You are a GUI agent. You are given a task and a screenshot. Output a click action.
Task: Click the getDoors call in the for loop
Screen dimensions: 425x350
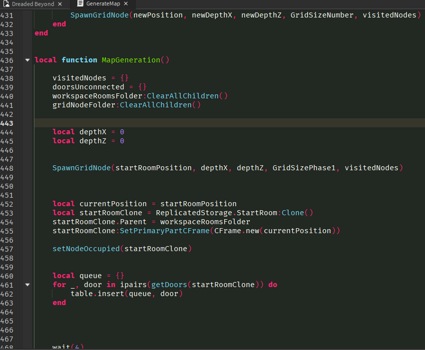169,285
